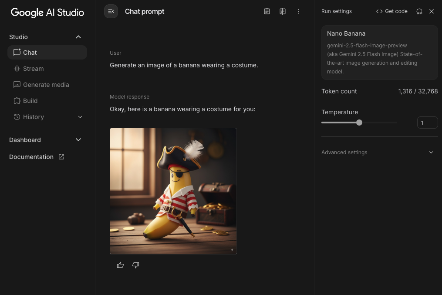
Task: Open the generated pirate banana image
Action: pos(173,191)
